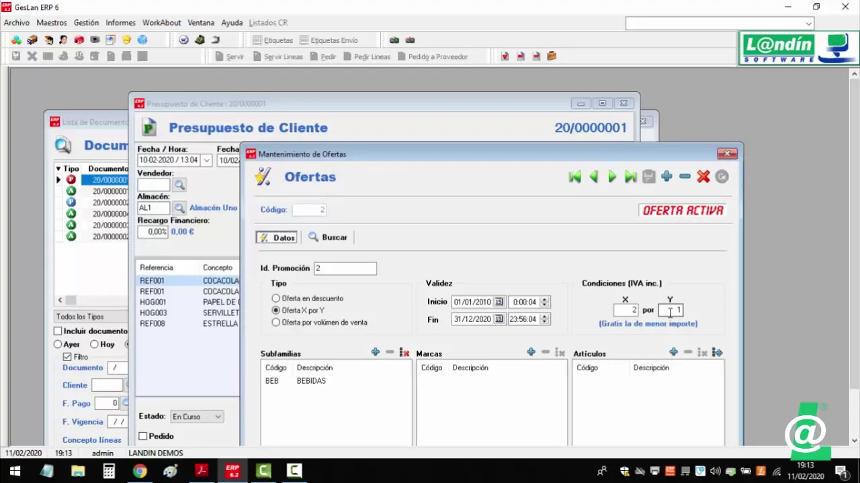Image resolution: width=860 pixels, height=483 pixels.
Task: Open the Gestión menu
Action: pos(86,22)
